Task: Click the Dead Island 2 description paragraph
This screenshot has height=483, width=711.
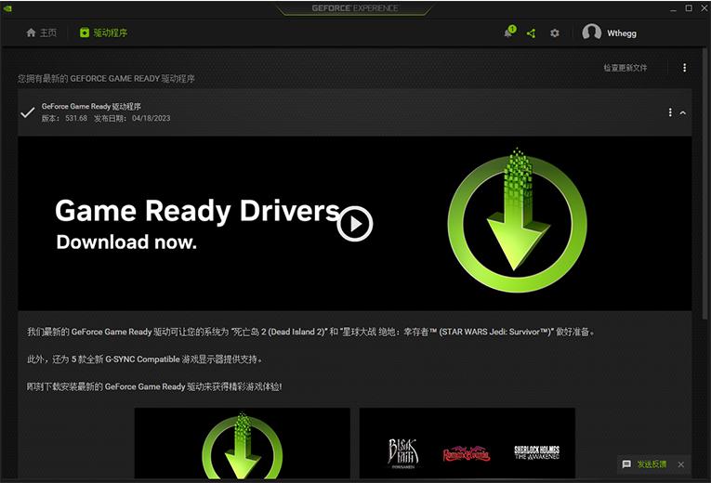Action: coord(310,332)
